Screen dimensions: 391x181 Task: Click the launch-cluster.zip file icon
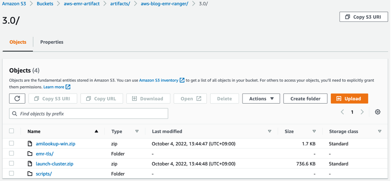[x=30, y=164]
